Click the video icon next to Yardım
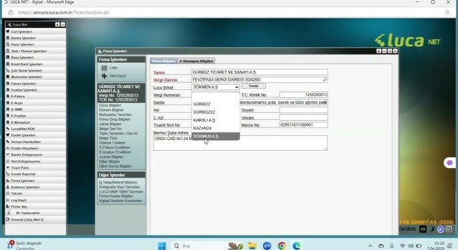458x250 pixels. (x=423, y=229)
